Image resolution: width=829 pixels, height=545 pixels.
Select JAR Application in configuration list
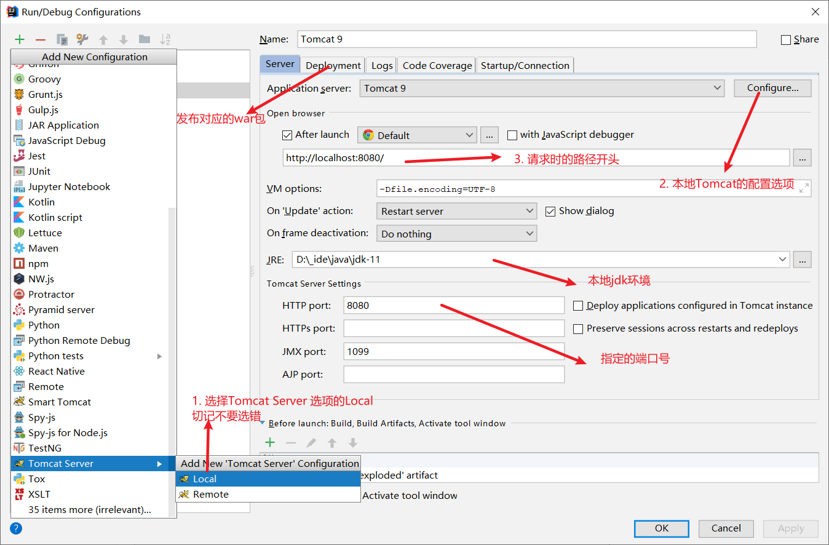(89, 125)
